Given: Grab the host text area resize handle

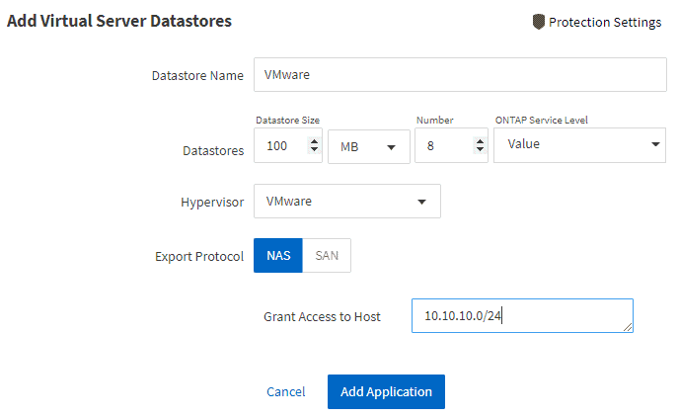Looking at the screenshot, I should 627,328.
